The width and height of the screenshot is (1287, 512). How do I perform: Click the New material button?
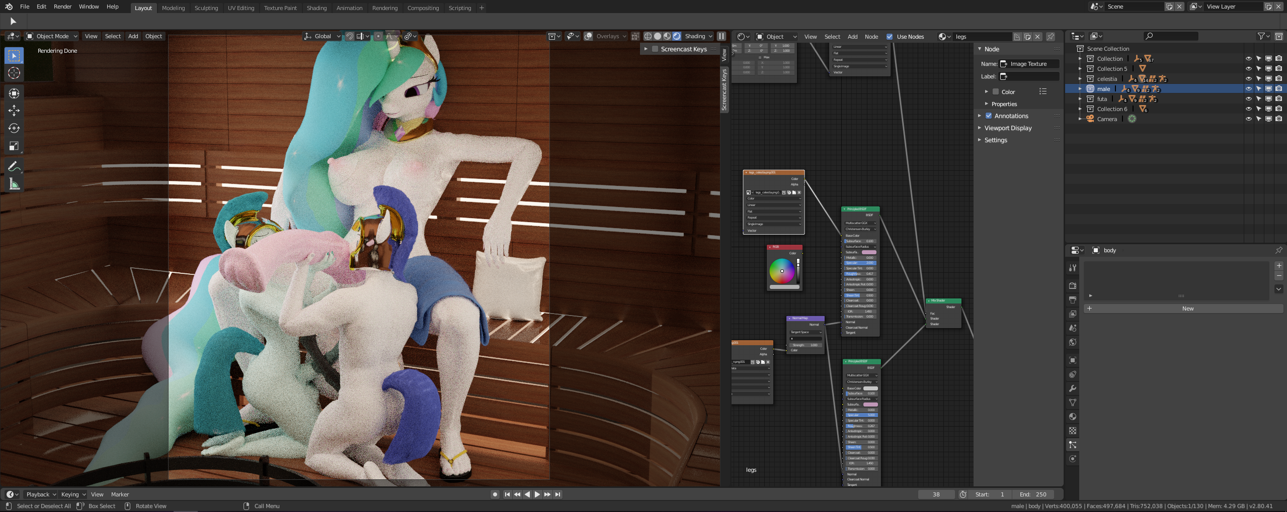coord(1187,309)
